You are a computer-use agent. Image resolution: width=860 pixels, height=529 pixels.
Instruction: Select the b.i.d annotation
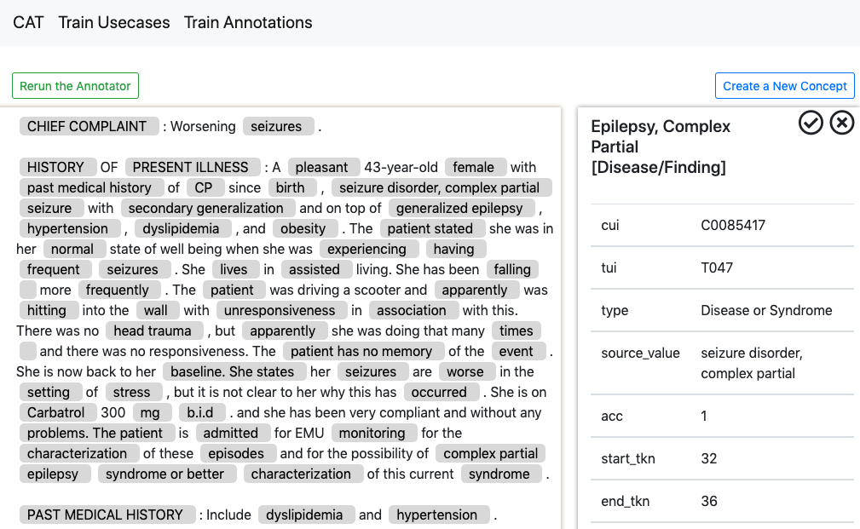(x=202, y=413)
